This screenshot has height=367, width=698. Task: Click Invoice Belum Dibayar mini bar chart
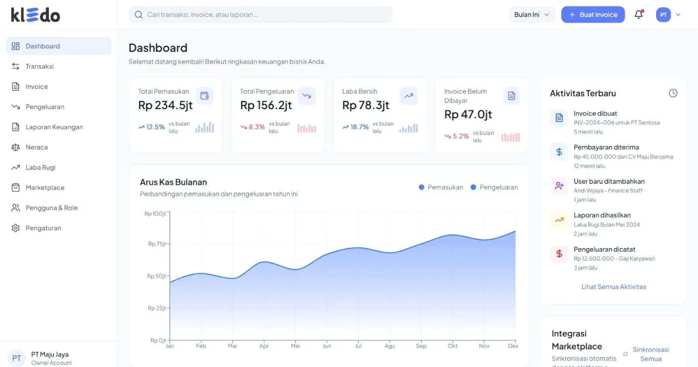[x=510, y=137]
